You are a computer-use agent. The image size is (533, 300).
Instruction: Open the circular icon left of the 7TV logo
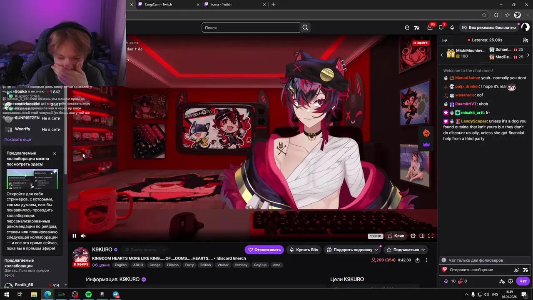(407, 27)
